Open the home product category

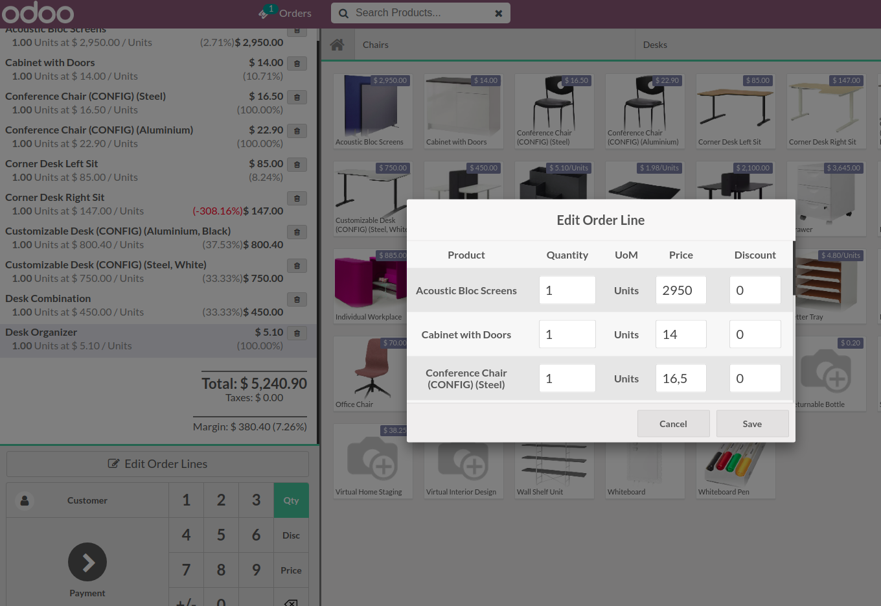[337, 44]
